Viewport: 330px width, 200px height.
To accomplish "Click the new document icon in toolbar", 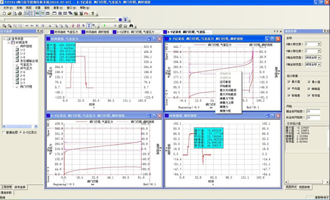I will tap(4, 14).
